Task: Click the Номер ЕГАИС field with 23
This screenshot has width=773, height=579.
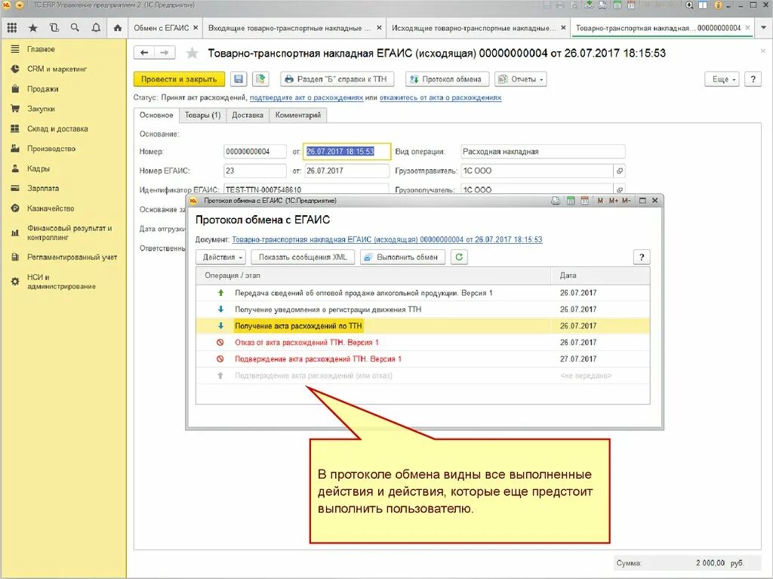Action: (255, 171)
